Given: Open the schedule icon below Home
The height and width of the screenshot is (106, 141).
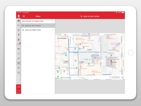Looking at the screenshot, I should click(x=19, y=25).
